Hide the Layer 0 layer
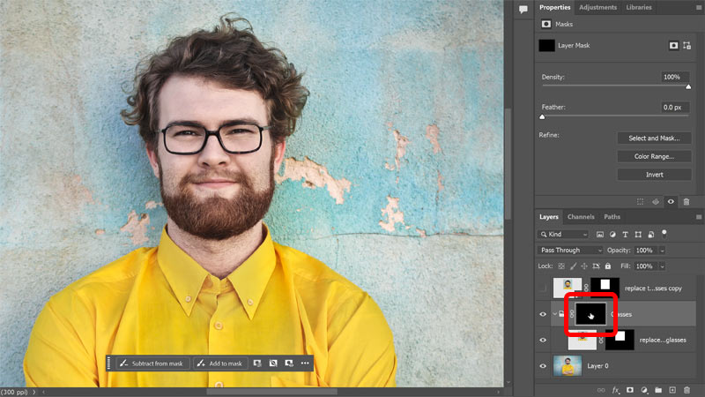Screen dimensions: 705x397 [542, 364]
